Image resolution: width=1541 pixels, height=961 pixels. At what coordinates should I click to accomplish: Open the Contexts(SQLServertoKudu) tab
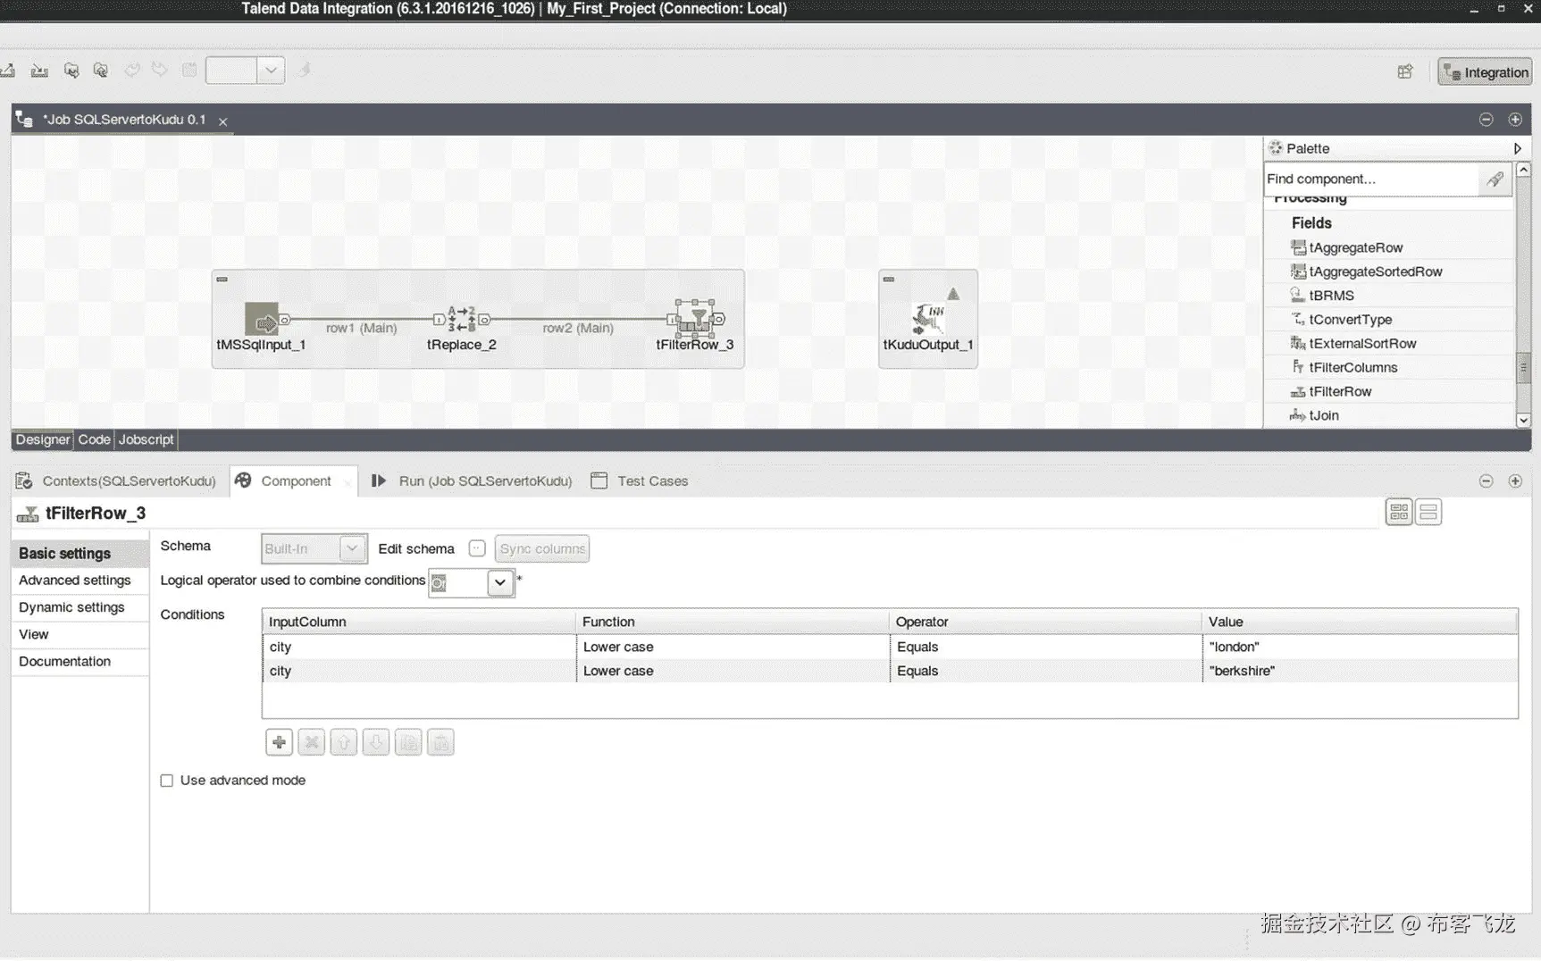pyautogui.click(x=117, y=481)
